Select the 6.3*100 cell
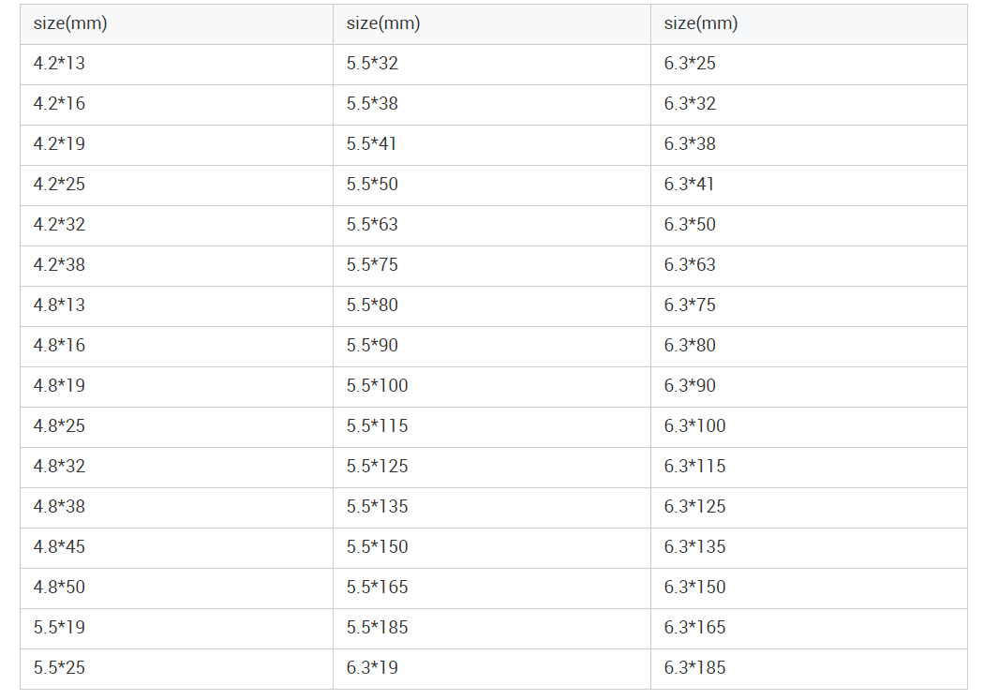This screenshot has height=700, width=984. coord(694,426)
